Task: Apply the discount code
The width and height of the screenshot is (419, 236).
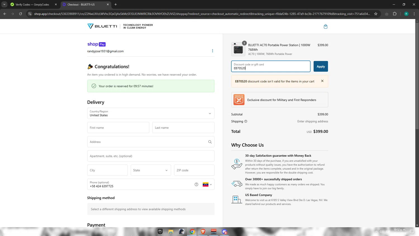Action: pos(321,67)
